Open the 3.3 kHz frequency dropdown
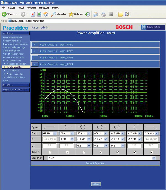This screenshot has height=190, width=166. pyautogui.click(x=157, y=133)
